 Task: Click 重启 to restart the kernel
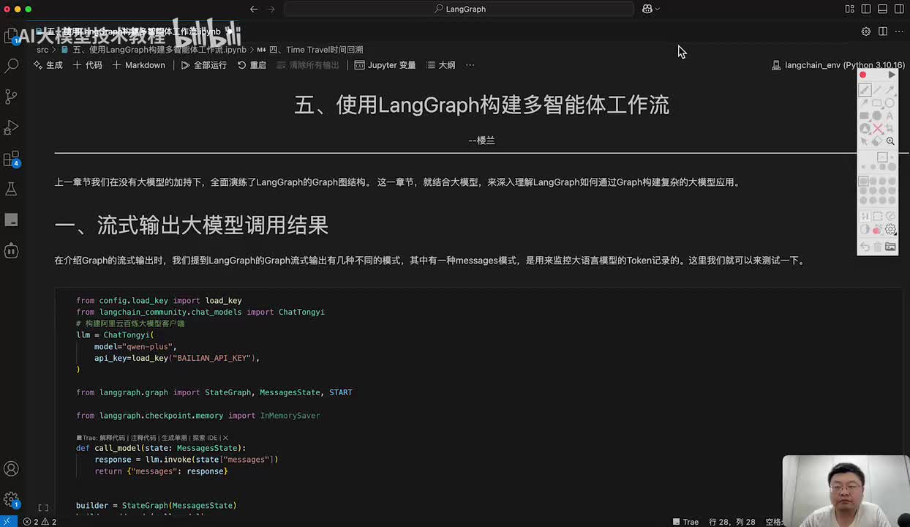click(252, 65)
